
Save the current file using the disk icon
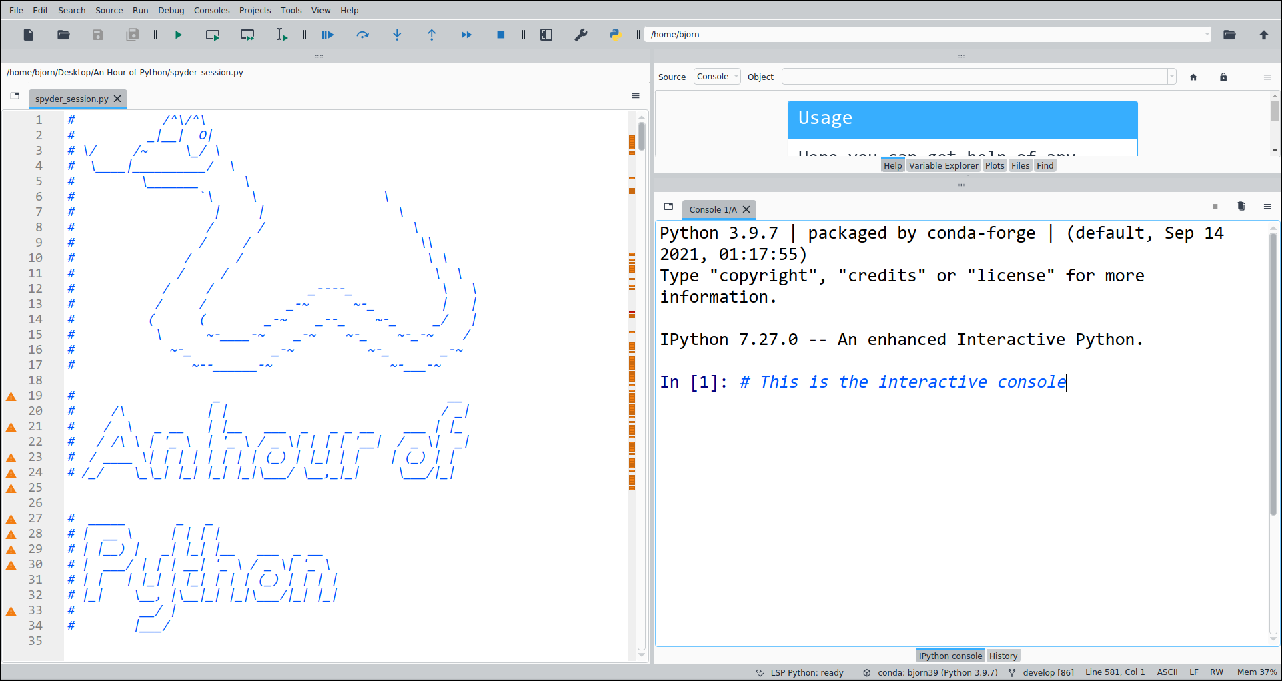point(98,35)
